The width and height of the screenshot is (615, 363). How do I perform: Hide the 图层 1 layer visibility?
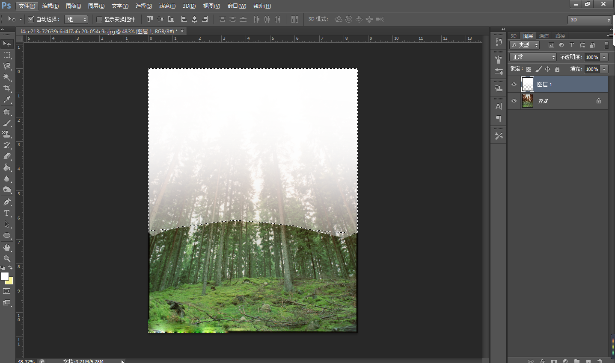514,85
